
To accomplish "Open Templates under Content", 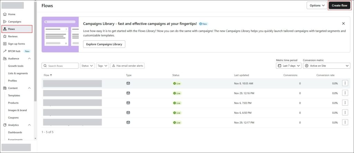I will [14, 95].
